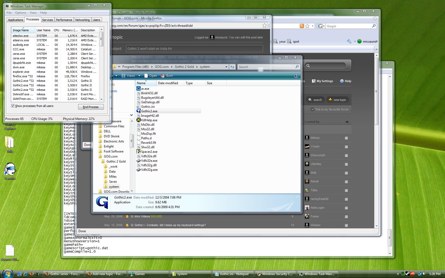
Task: Click the Explorer help question mark icon
Action: (296, 76)
